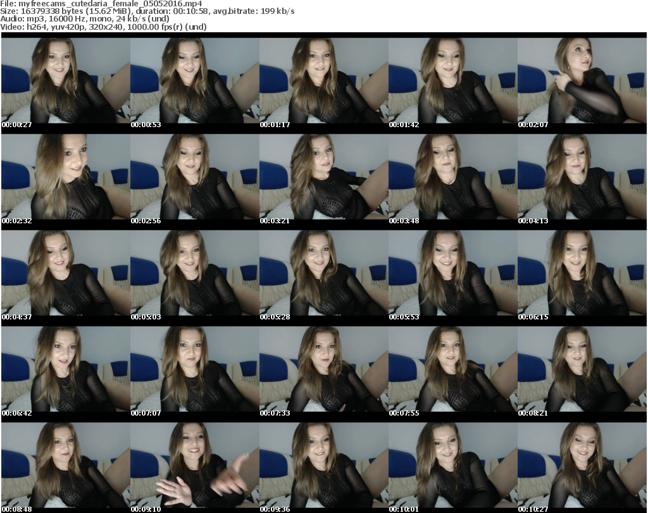Click the 'Audio: mp3, 16000 Hz' line

[x=85, y=18]
